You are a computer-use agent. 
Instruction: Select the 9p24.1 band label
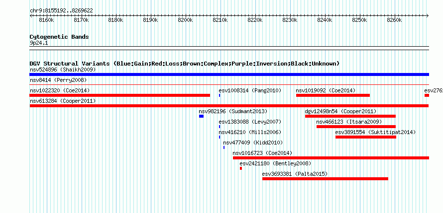(x=39, y=43)
